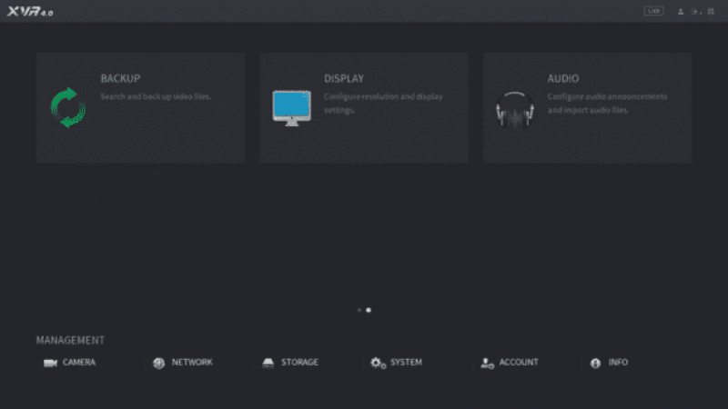Go to the first page dot
Screen dimensions: 728x409
359,310
